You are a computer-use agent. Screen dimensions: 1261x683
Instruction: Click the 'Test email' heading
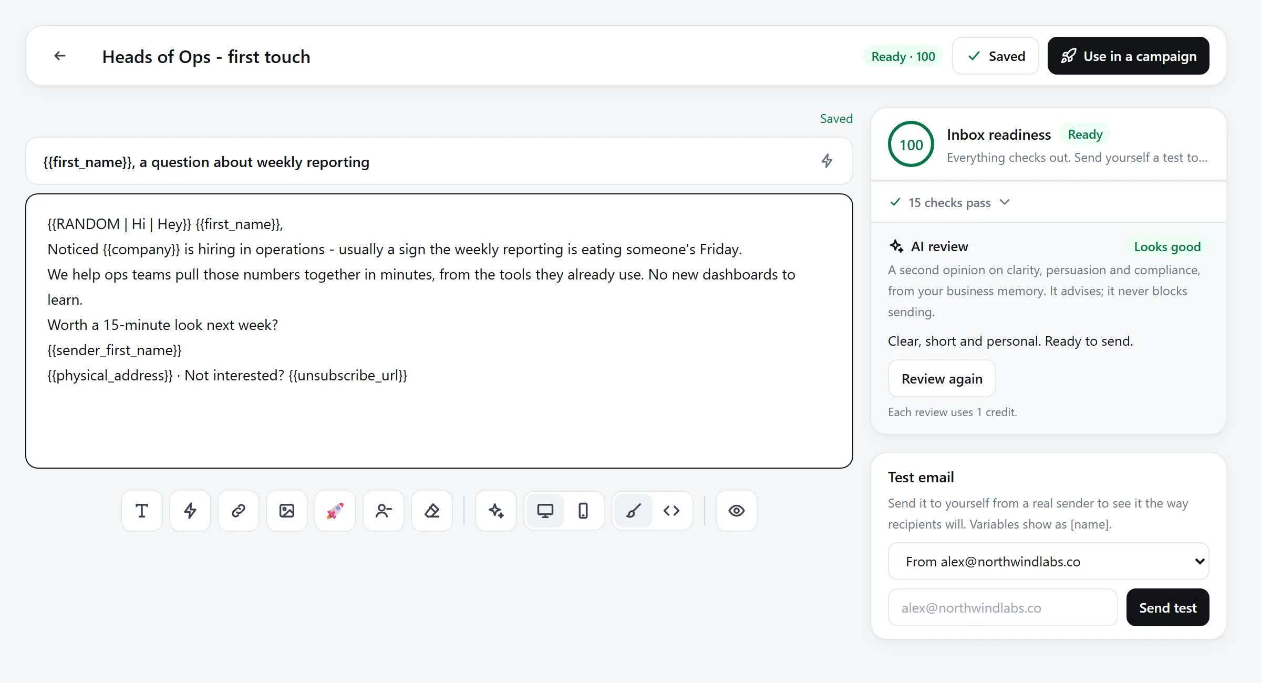[921, 477]
